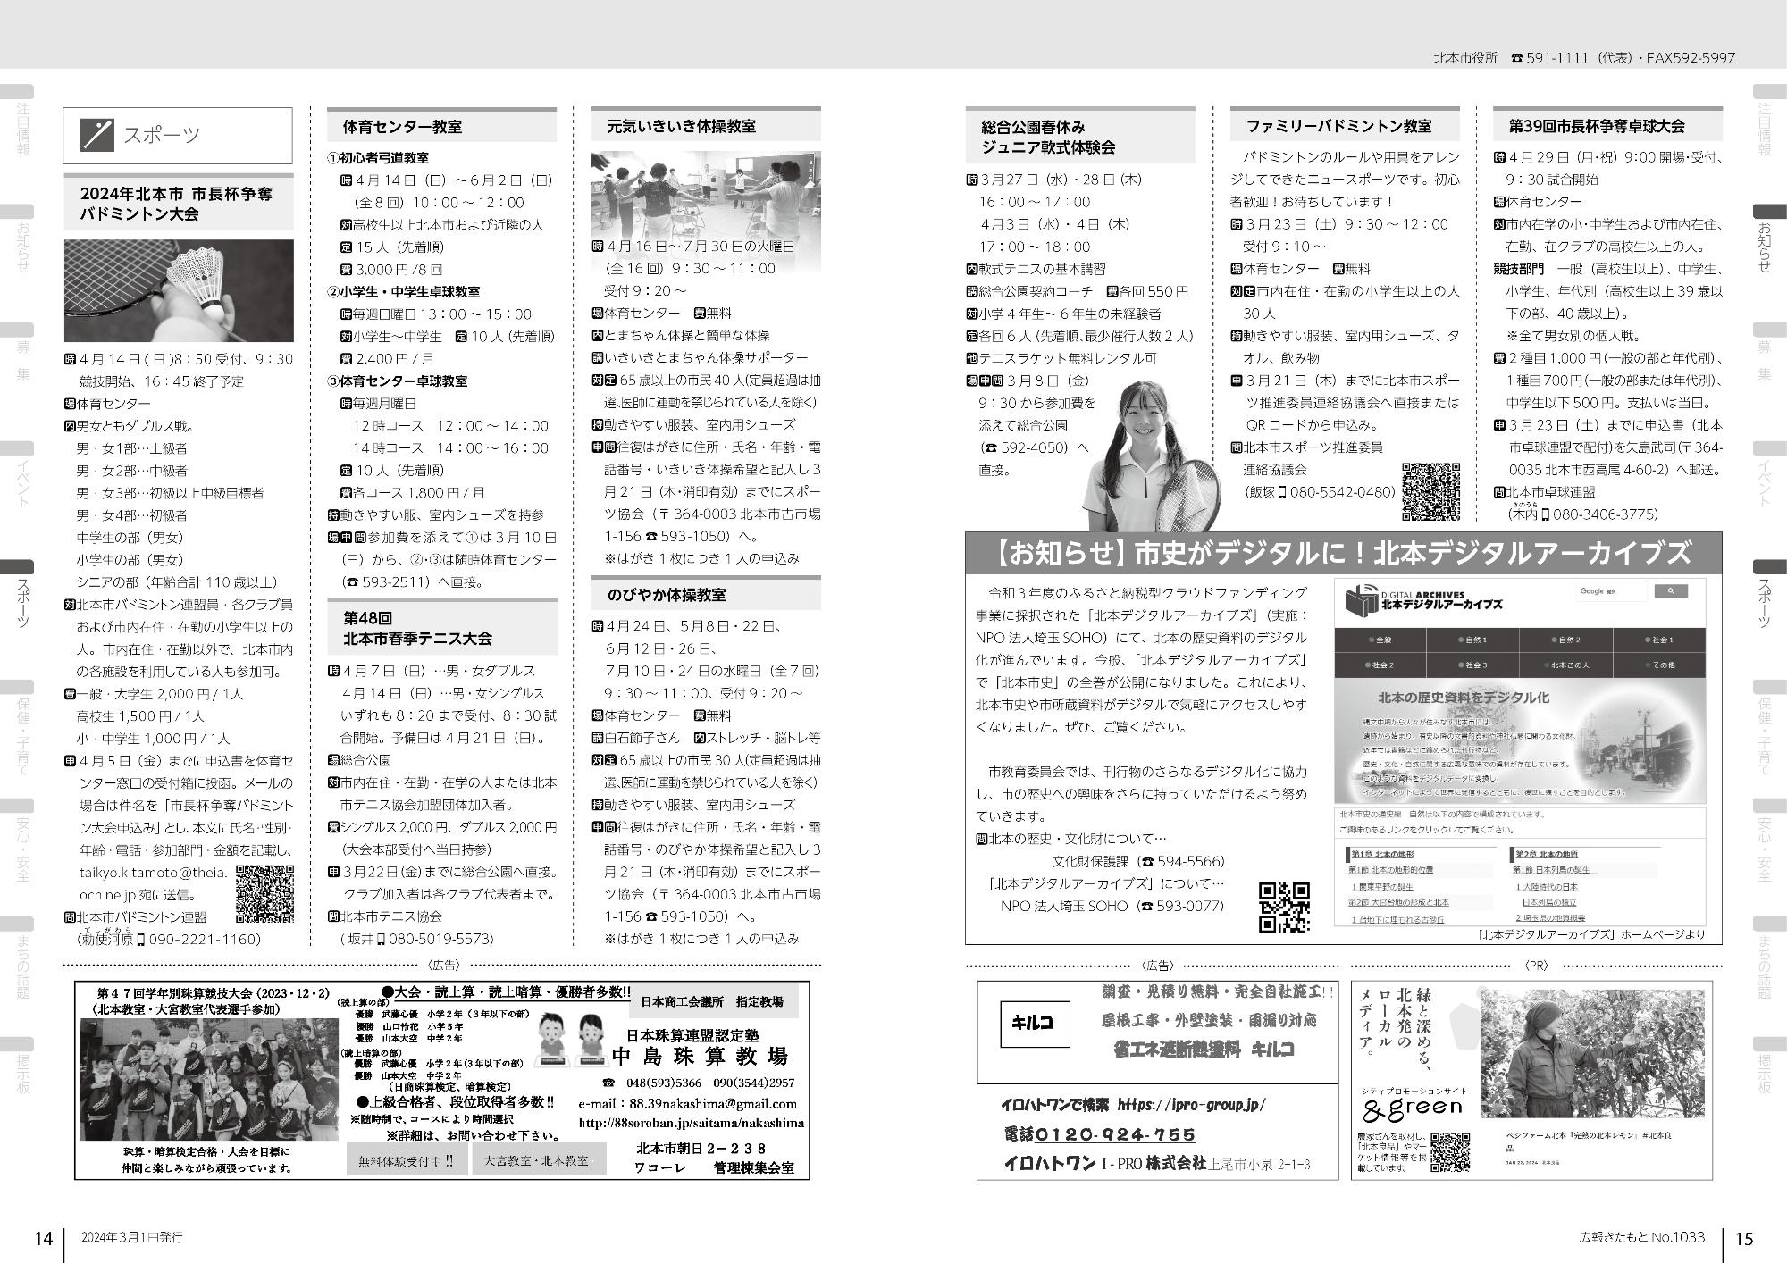The width and height of the screenshot is (1787, 1263).
Task: Click the ①初心者弓道教室 subheading
Action: [x=378, y=158]
